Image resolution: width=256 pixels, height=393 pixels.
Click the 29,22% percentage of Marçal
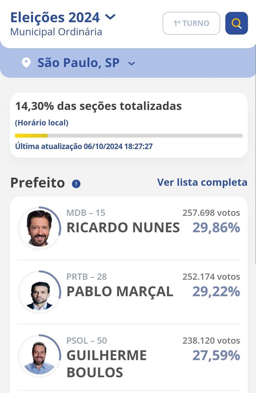point(216,292)
